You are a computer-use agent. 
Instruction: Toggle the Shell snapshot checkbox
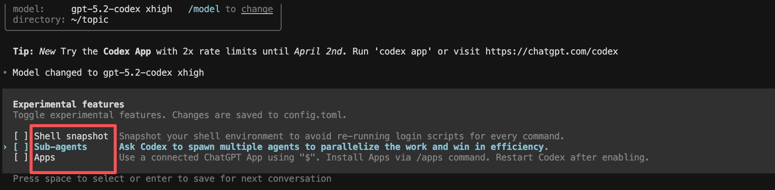(21, 136)
